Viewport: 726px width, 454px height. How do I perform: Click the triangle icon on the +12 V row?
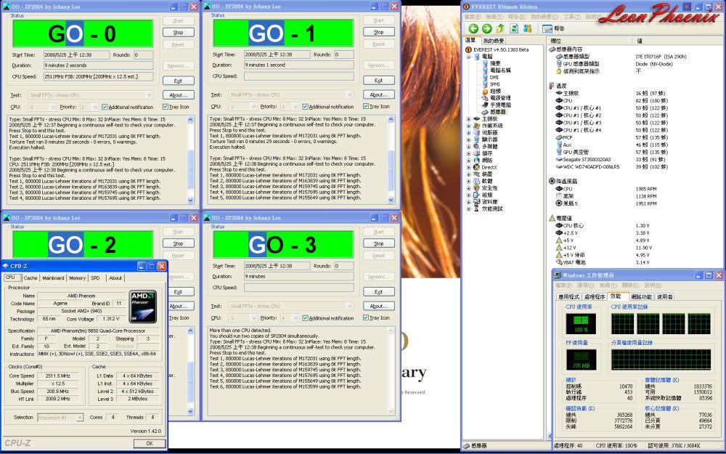[x=559, y=248]
